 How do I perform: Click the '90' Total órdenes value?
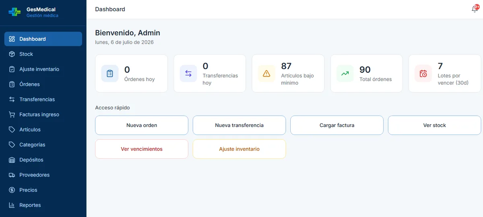[365, 70]
